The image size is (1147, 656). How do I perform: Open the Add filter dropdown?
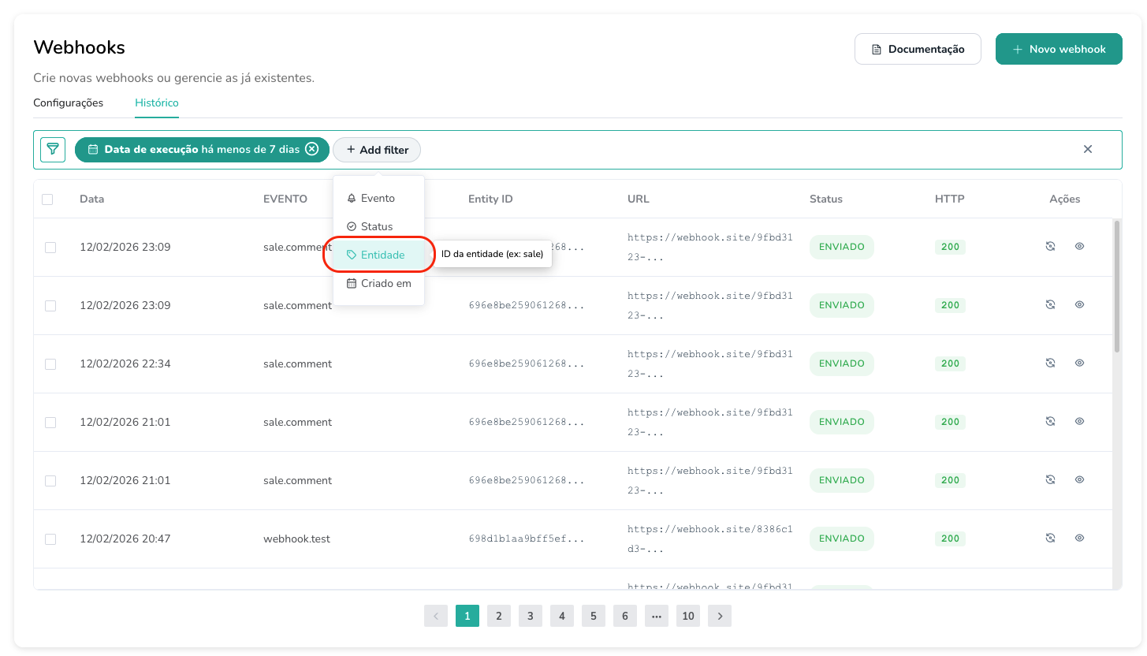[377, 150]
